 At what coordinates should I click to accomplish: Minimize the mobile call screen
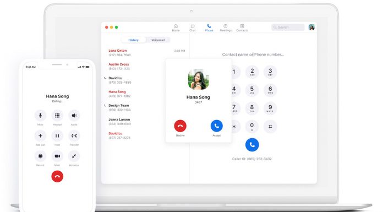[74, 156]
